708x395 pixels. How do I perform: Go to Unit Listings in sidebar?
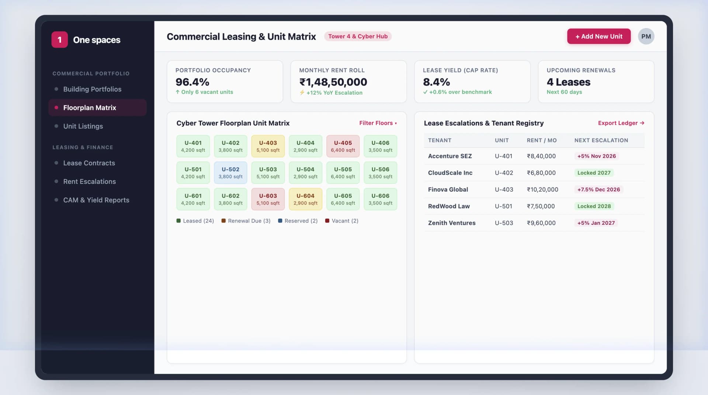[97, 126]
